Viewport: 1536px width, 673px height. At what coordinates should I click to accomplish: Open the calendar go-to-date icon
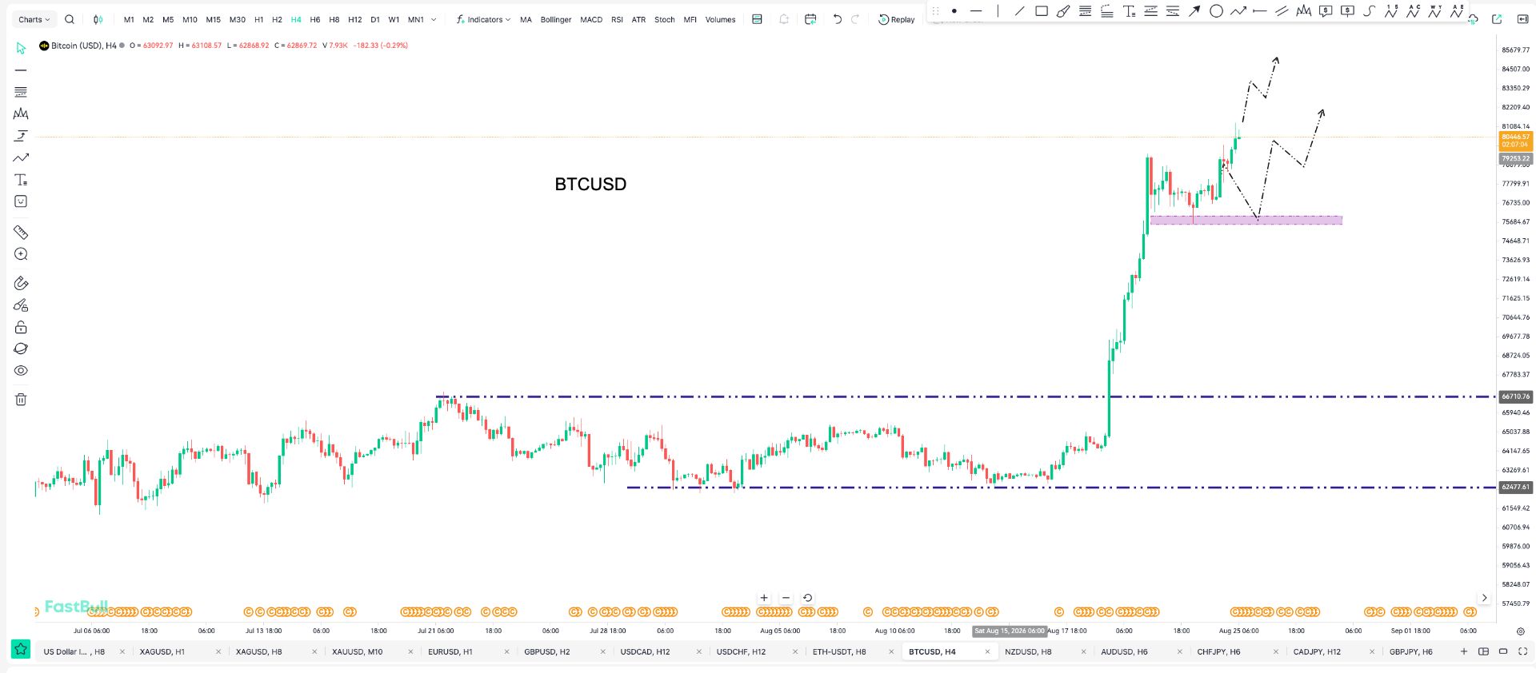810,19
